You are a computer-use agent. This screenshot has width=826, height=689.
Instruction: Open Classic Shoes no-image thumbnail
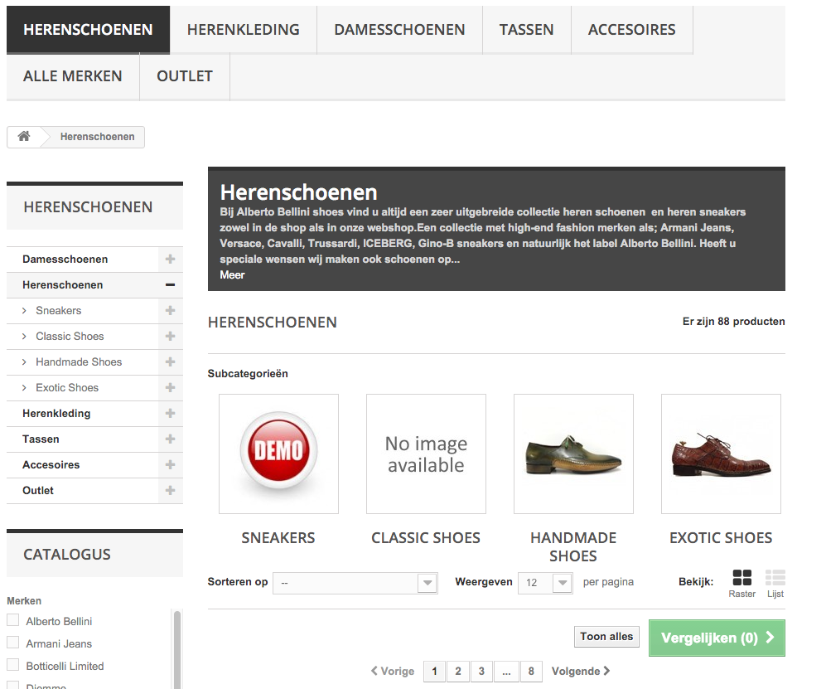[x=426, y=454]
